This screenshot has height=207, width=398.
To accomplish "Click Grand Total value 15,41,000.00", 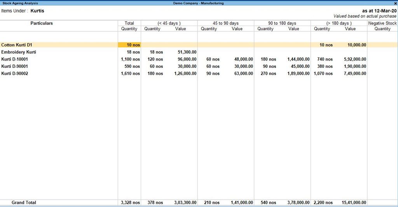I will (x=354, y=202).
